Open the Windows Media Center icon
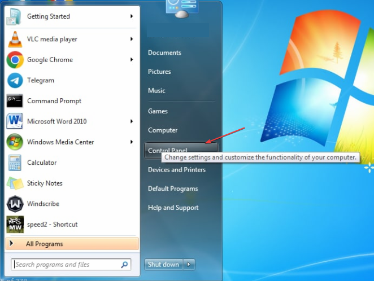The image size is (374, 281). [15, 142]
